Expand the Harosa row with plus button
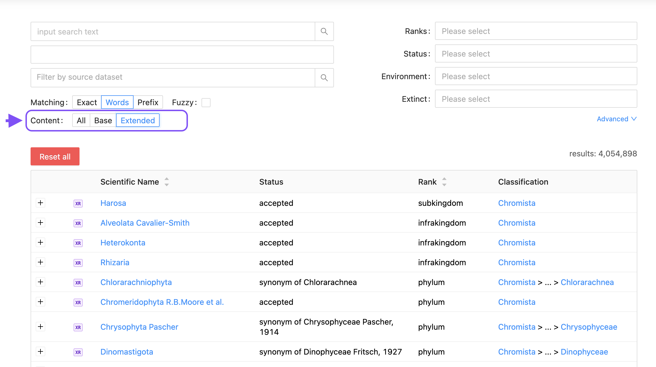656x367 pixels. tap(40, 203)
